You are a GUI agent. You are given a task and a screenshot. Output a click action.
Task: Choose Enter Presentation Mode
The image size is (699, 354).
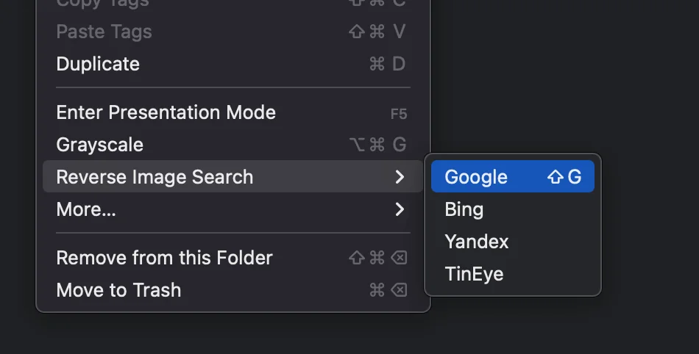click(x=166, y=112)
